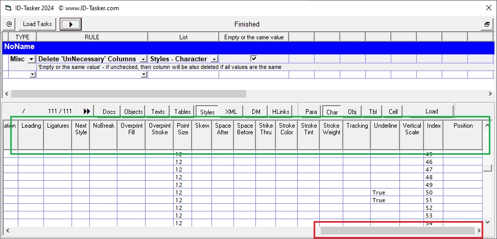Select the Underline True cell in row 50
This screenshot has height=239, width=497.
tap(386, 193)
